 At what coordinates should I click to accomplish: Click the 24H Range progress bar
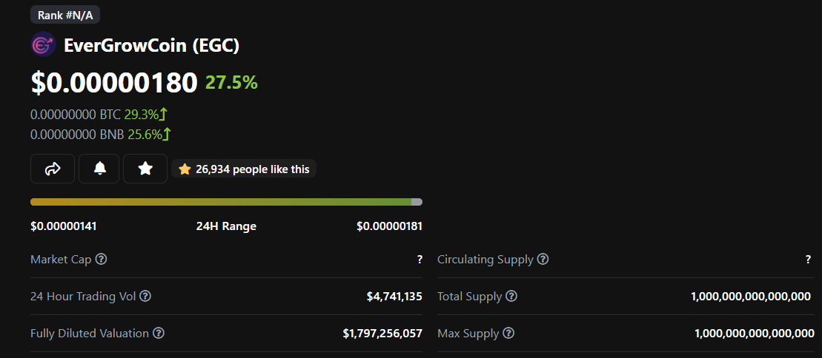tap(227, 202)
